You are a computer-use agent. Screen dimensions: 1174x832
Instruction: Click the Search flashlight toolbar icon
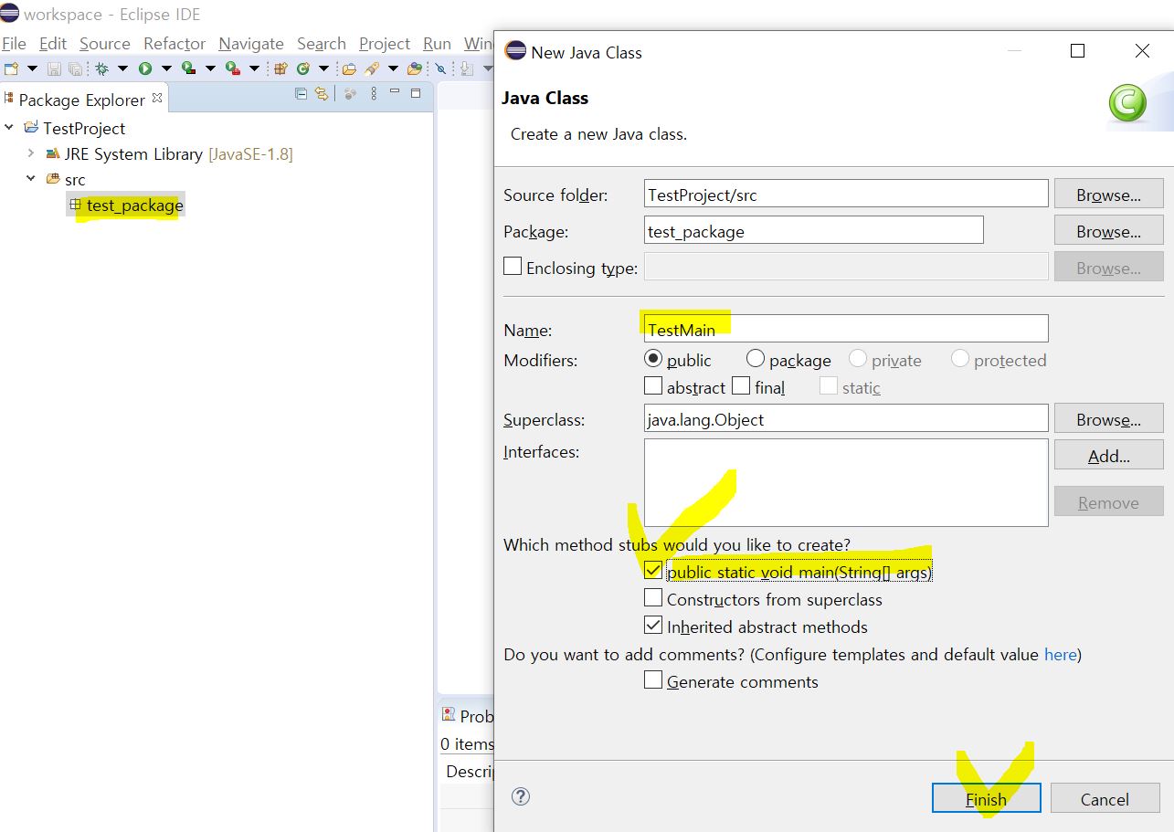[371, 68]
